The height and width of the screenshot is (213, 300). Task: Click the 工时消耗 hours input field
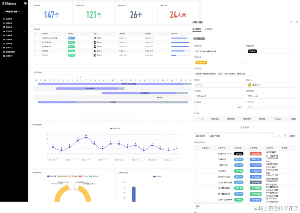219,107
